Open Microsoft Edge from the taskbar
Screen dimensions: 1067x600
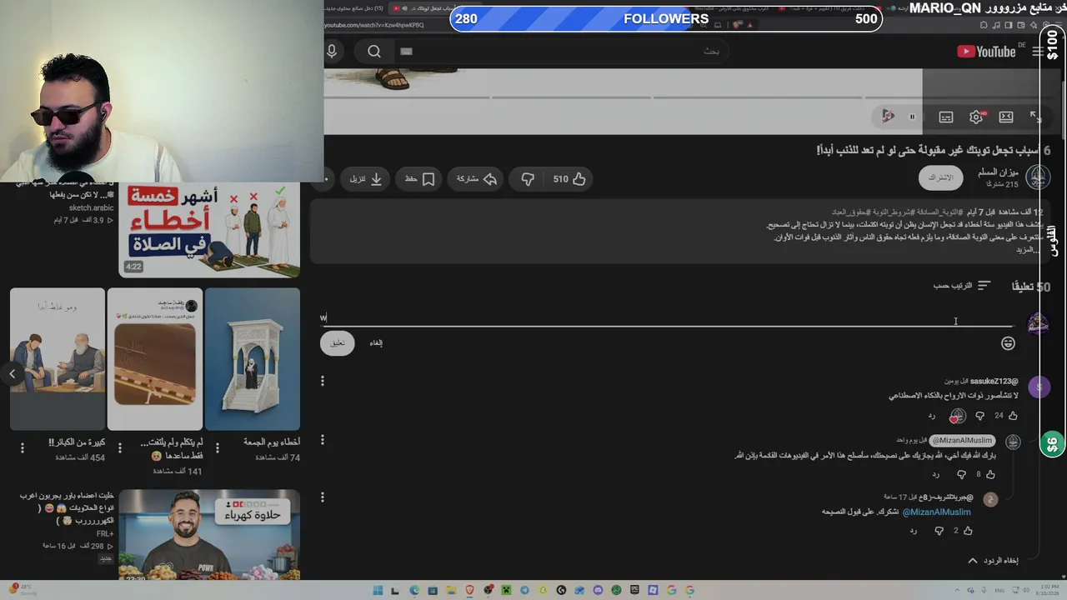(x=414, y=591)
